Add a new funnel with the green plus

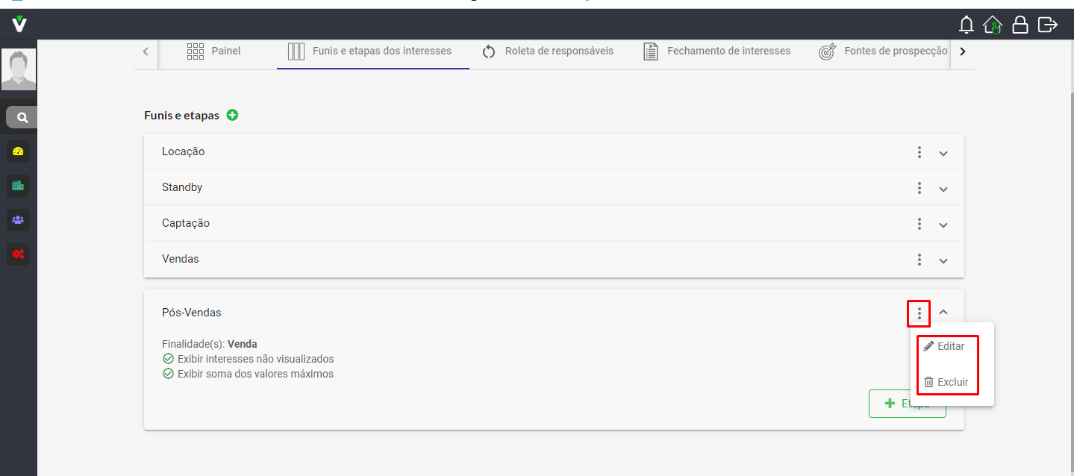click(x=232, y=115)
